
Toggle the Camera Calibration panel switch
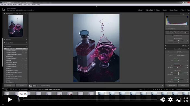[x=166, y=49]
